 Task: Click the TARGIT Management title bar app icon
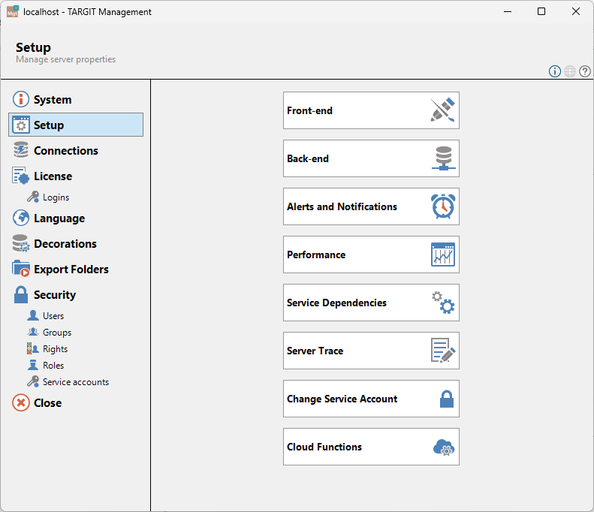(x=13, y=11)
